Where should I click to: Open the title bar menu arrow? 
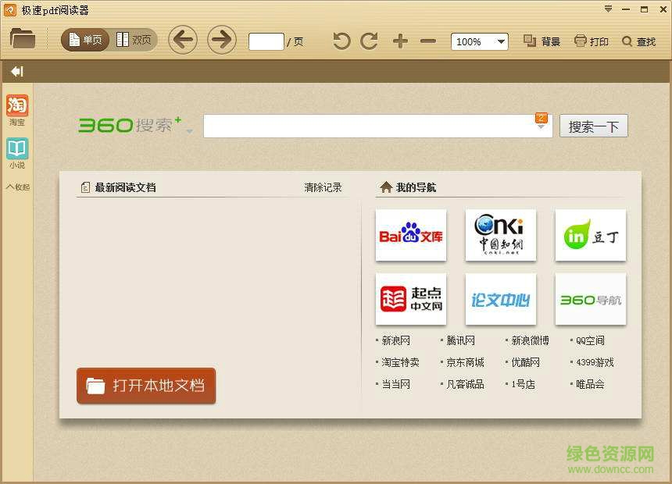[607, 9]
